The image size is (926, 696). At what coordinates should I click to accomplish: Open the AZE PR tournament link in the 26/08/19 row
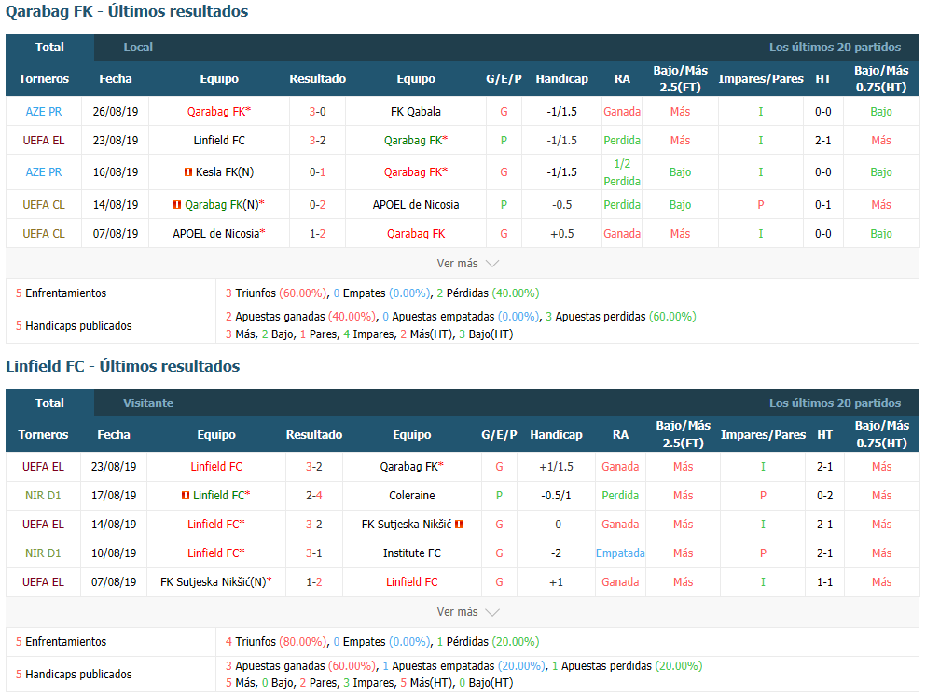click(x=44, y=112)
